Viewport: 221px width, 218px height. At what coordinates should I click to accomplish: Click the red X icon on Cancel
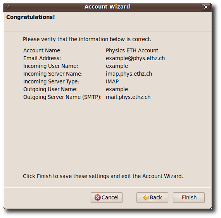click(98, 197)
